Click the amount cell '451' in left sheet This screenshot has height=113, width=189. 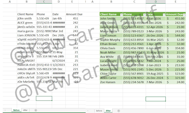pyautogui.click(x=72, y=19)
